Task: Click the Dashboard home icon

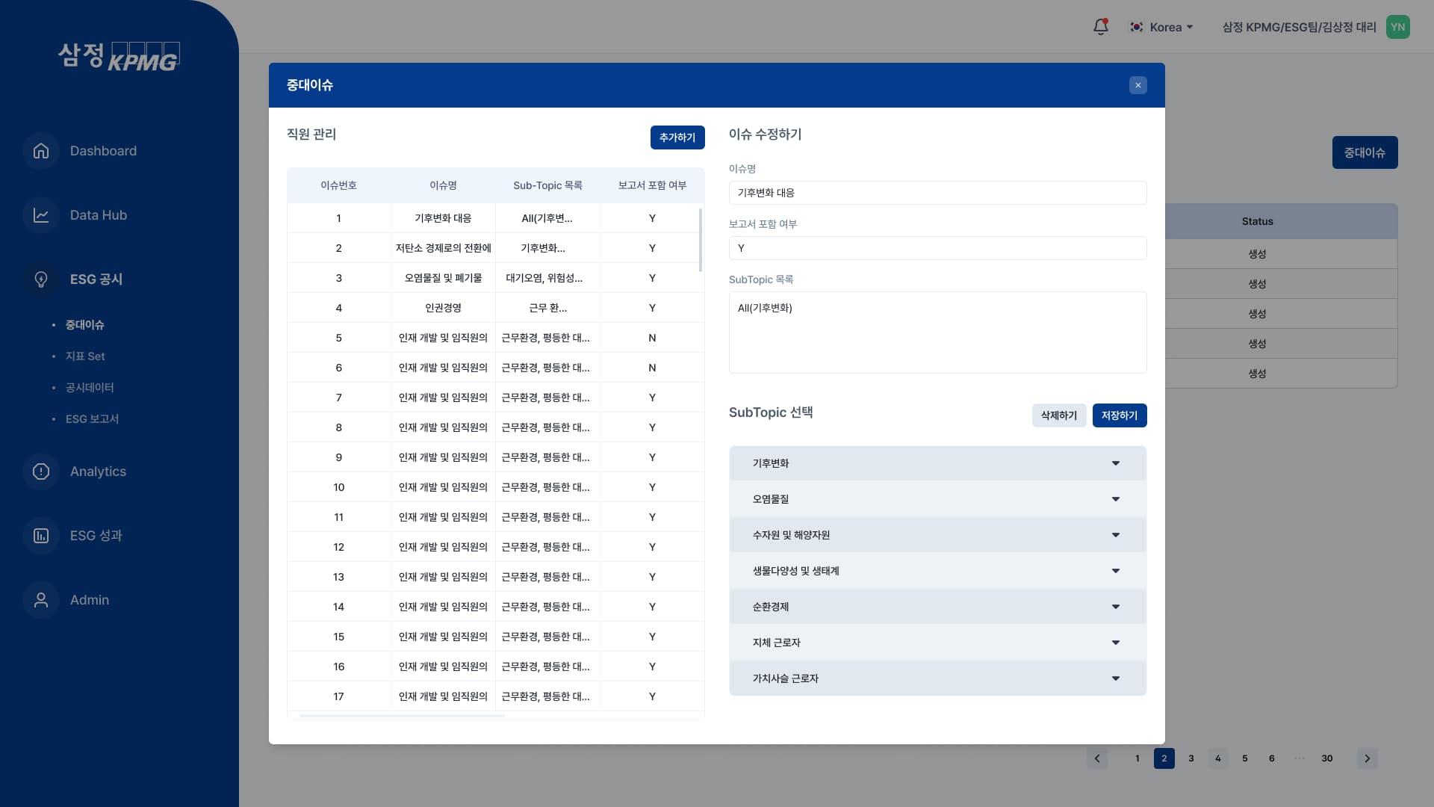Action: tap(41, 151)
